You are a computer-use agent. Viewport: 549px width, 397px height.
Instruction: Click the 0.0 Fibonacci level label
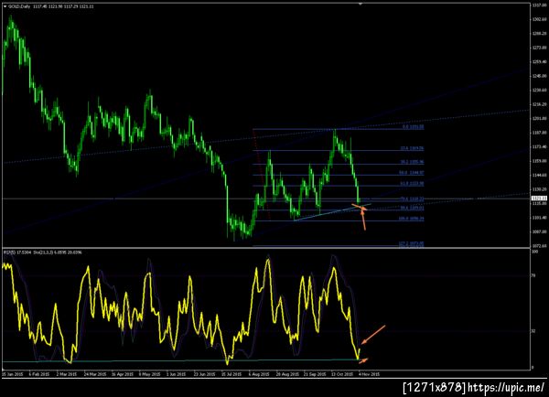414,127
